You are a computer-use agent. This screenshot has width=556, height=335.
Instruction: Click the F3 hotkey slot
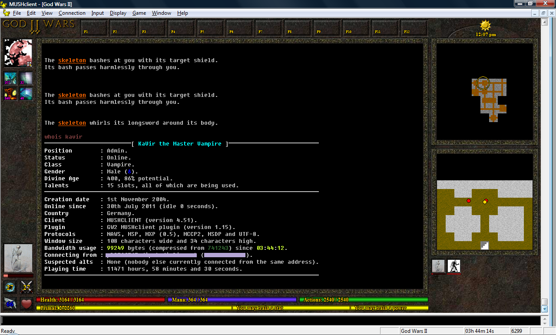(152, 28)
